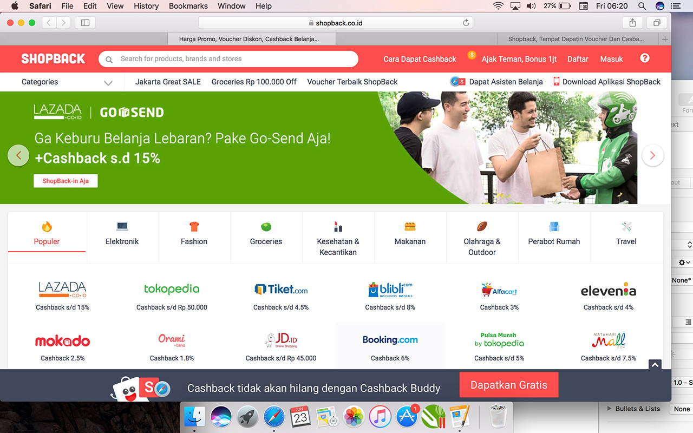Viewport: 693px width, 433px height.
Task: Toggle the Safari sidebar
Action: pyautogui.click(x=85, y=23)
